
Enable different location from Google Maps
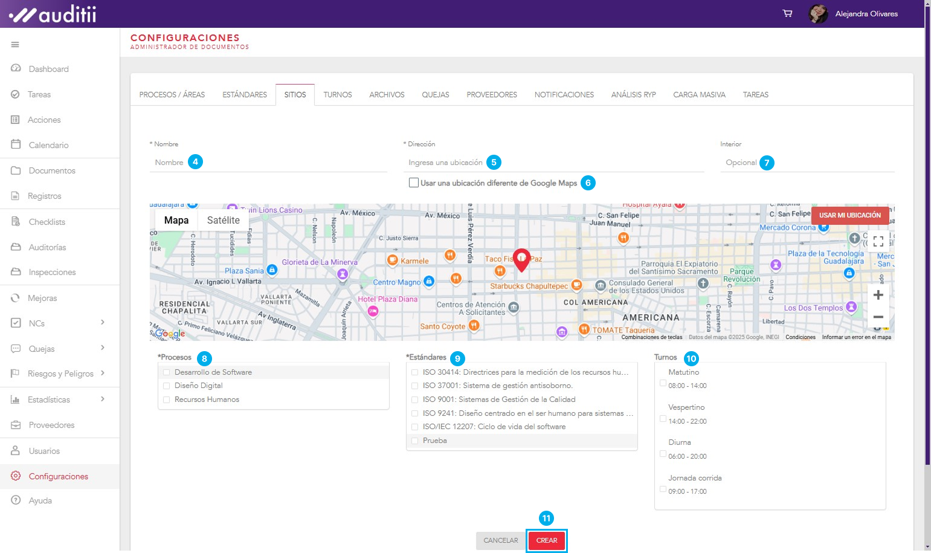click(414, 183)
